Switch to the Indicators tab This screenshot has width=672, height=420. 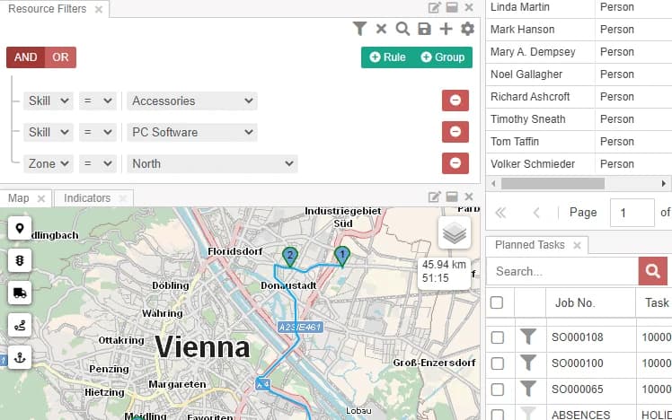tap(87, 198)
